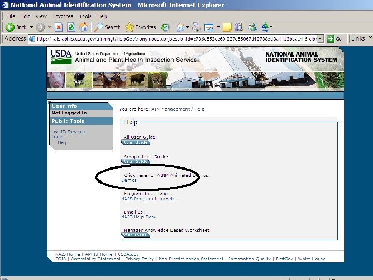Open FOIA footer link
This screenshot has height=280, width=373.
61,259
